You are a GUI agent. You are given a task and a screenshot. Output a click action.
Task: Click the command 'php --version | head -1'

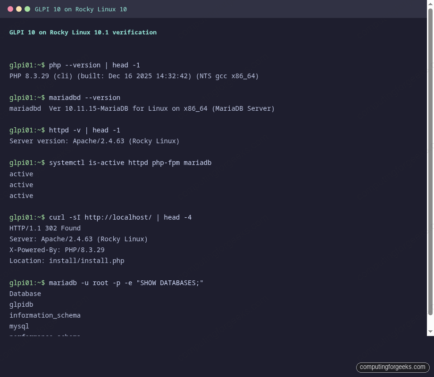[x=94, y=65]
